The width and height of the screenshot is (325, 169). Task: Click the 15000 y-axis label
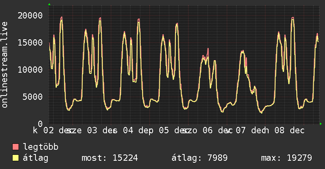coord(30,42)
